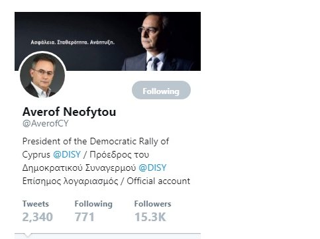Click the small caret pointer below Tweets
Screen dimensions: 320x239
click(x=27, y=235)
